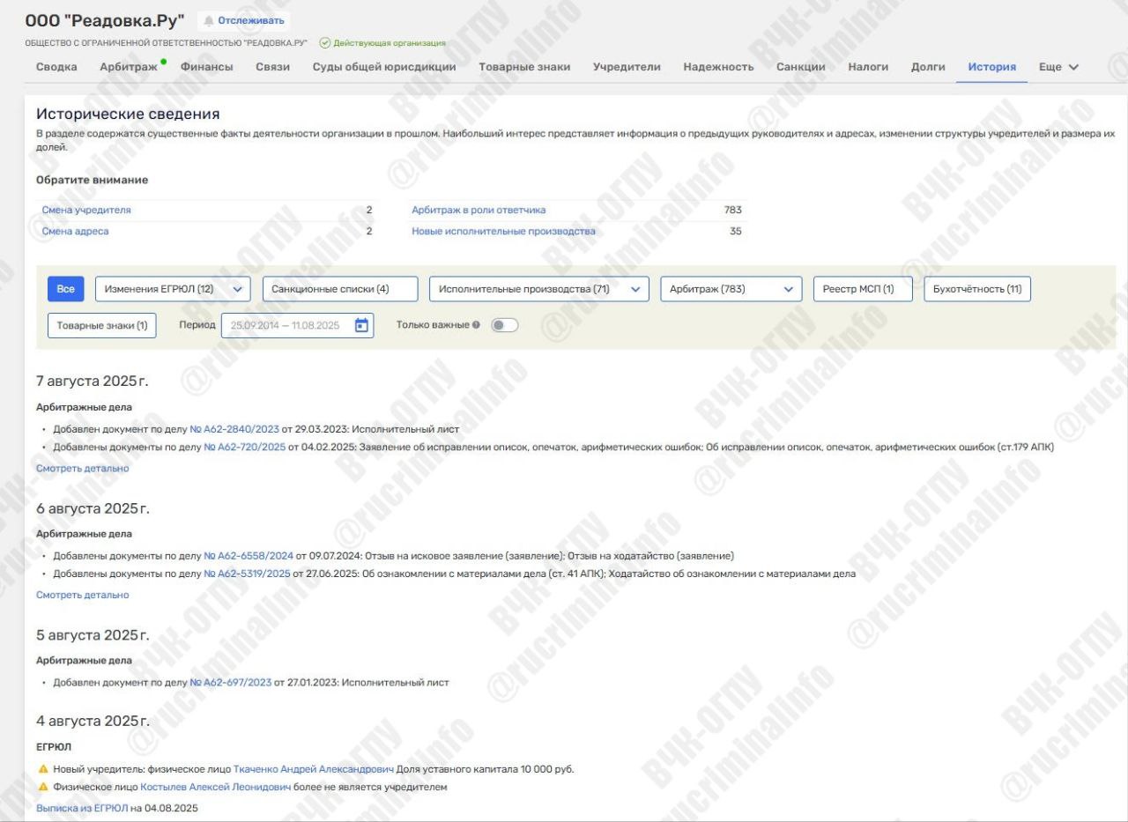The image size is (1128, 822).
Task: Open case link № А62-2840/2023
Action: 234,429
